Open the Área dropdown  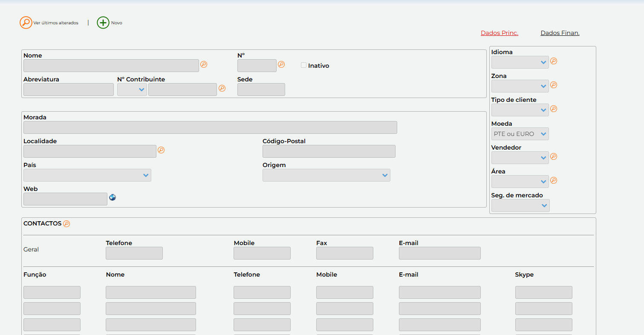[x=520, y=182]
